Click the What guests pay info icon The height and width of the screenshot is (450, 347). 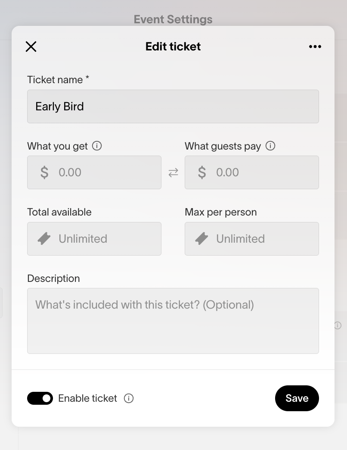click(270, 146)
